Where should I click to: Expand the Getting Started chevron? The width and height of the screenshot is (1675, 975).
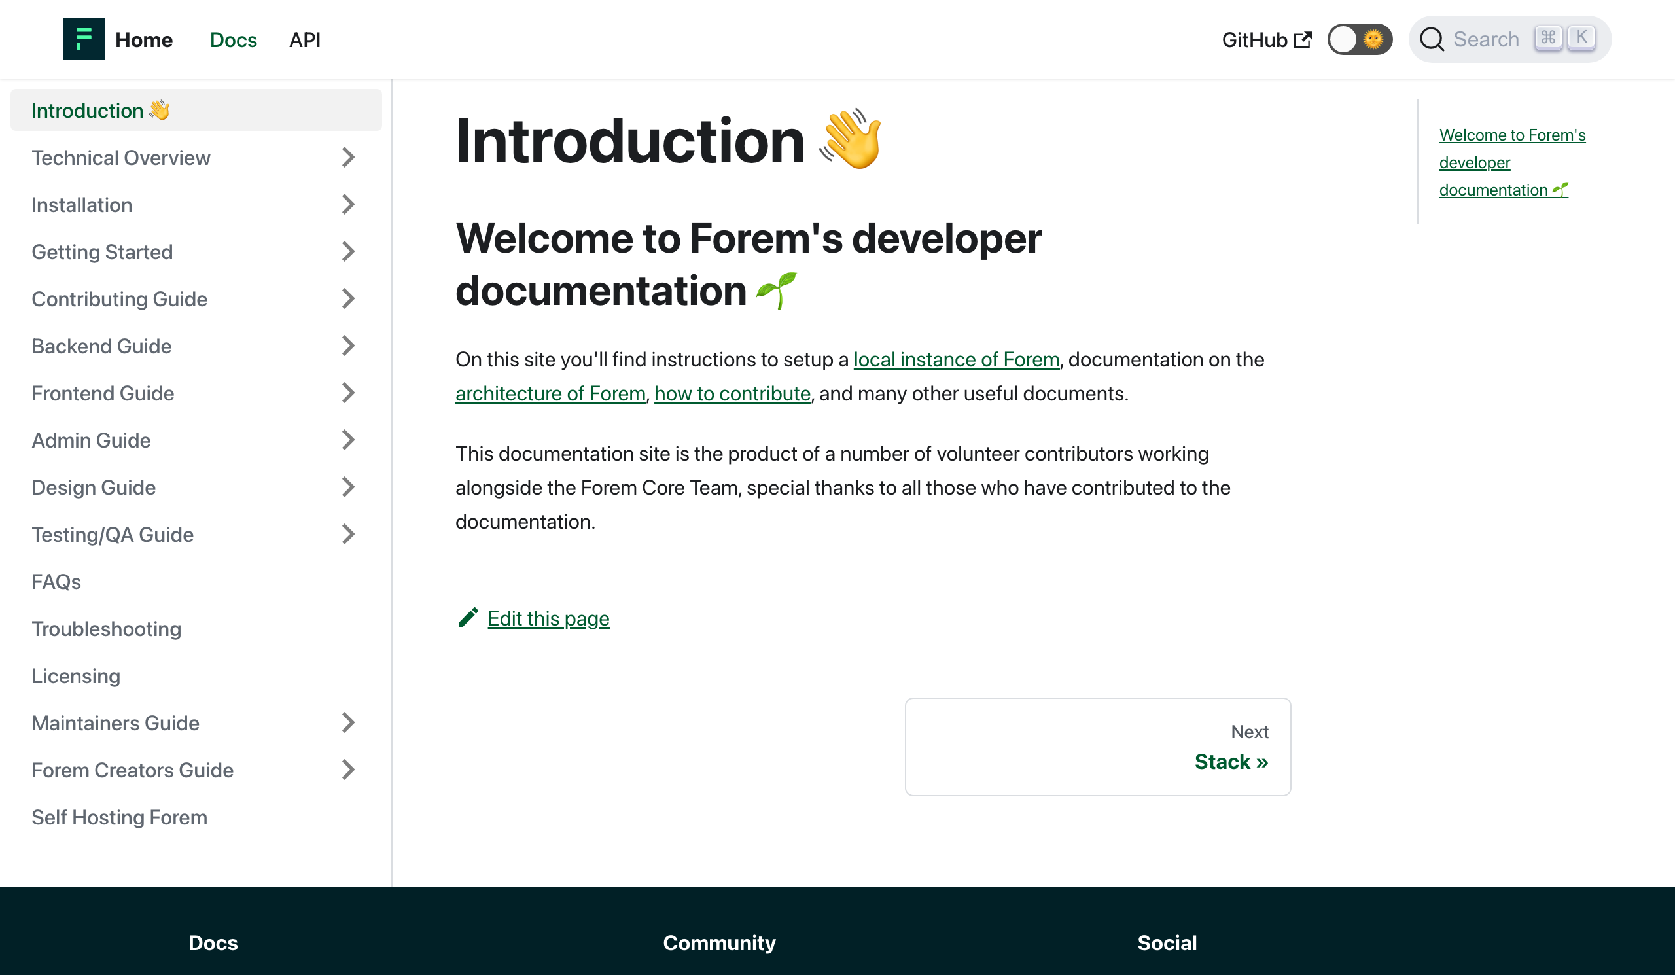[x=347, y=252]
